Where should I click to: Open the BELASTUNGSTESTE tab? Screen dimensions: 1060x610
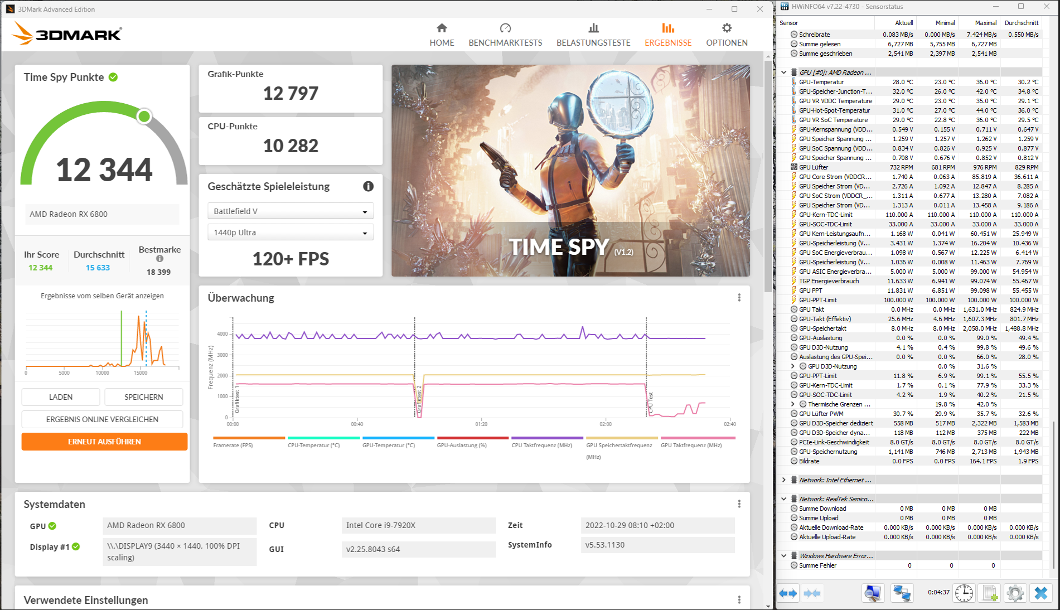click(593, 35)
